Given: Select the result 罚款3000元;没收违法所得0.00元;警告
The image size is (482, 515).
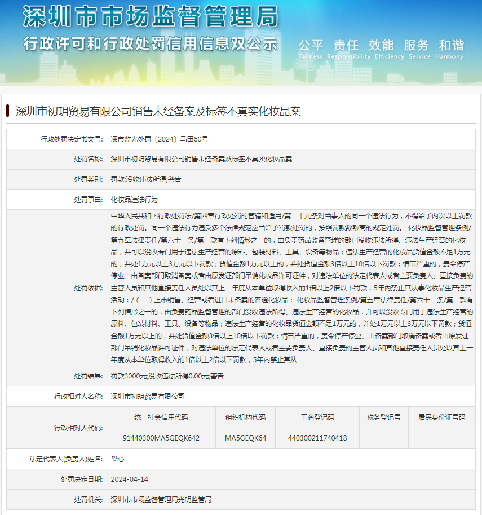Looking at the screenshot, I should coord(167,376).
